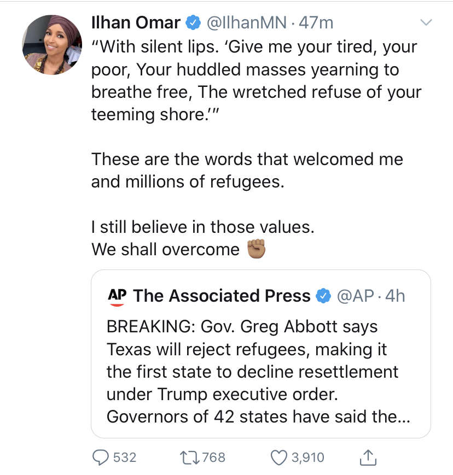Click the raised fist emoji
This screenshot has height=475, width=453.
tap(257, 249)
